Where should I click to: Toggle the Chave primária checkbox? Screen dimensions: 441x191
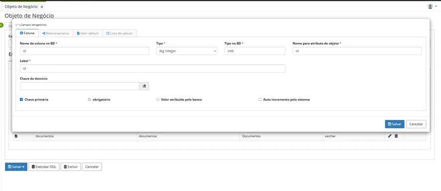pyautogui.click(x=21, y=99)
